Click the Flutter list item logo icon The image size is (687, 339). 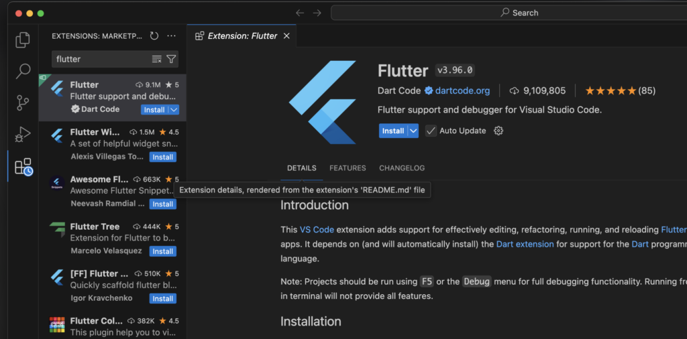[x=57, y=89]
